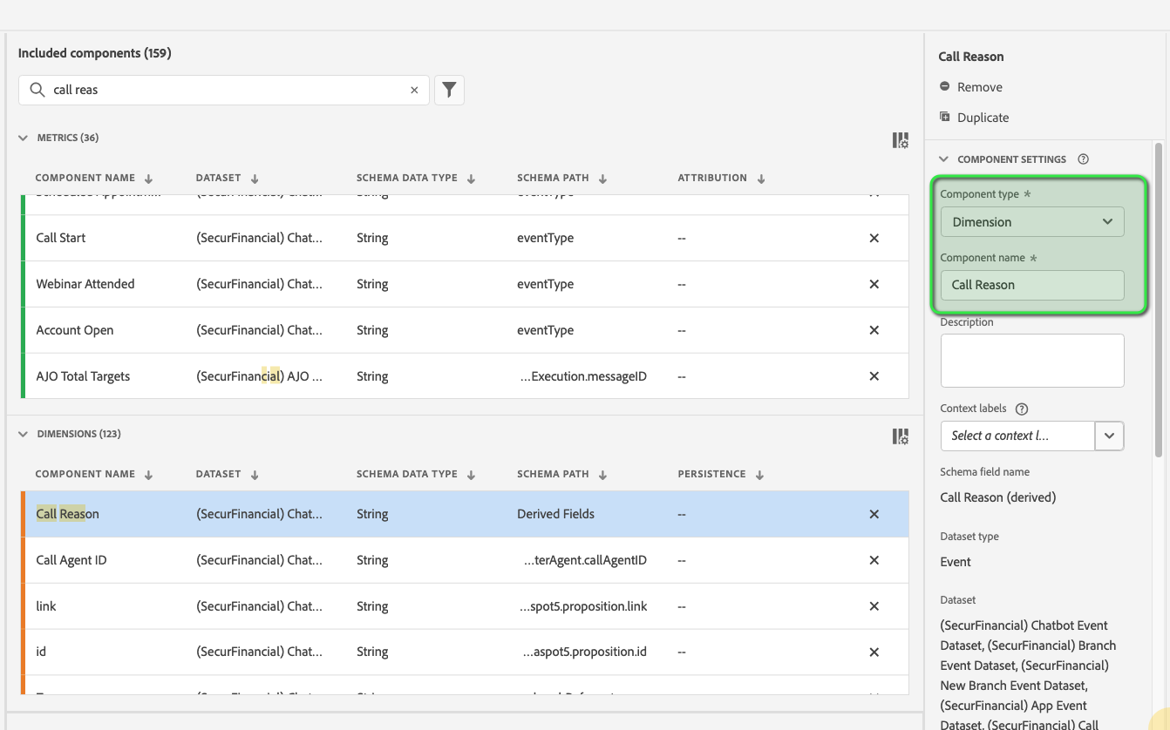Screen dimensions: 1170x730
Task: Collapse the Dimensions (123) section
Action: point(24,434)
